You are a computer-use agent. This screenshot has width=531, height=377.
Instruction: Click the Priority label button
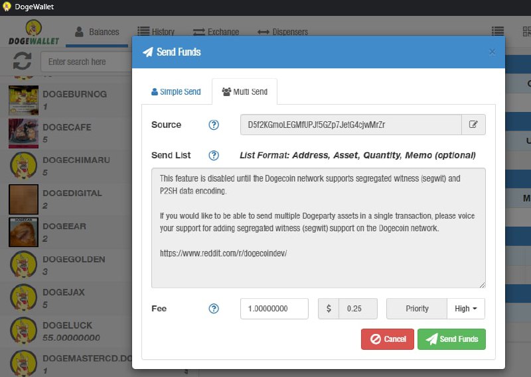[417, 308]
